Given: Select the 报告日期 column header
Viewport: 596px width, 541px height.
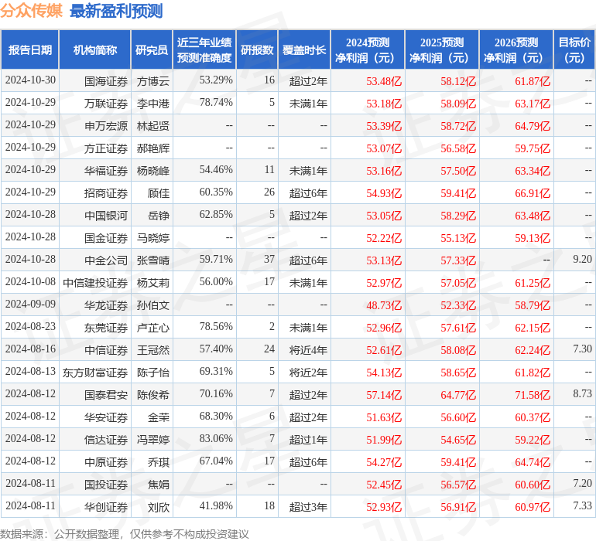Looking at the screenshot, I should [x=30, y=50].
